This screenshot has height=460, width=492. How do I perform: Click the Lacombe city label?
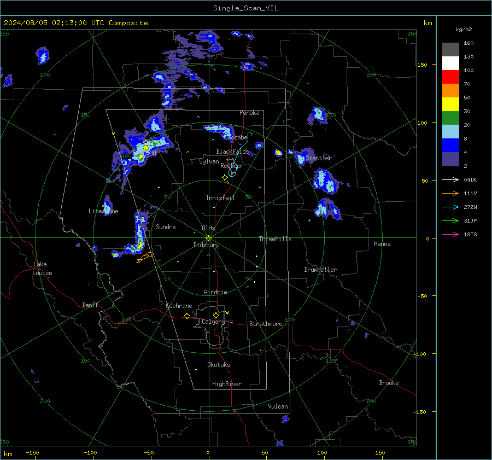pos(236,137)
